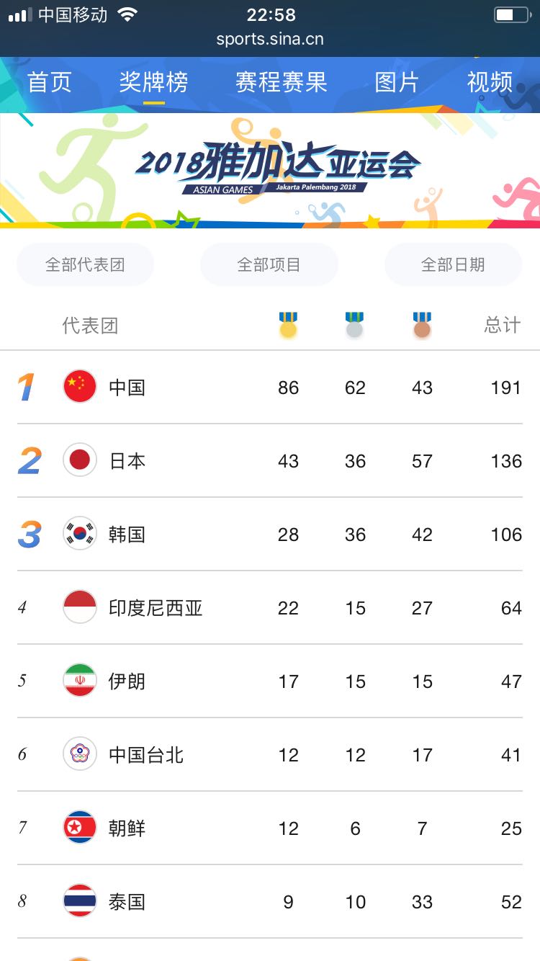Tap North Korea's flag icon

[79, 828]
